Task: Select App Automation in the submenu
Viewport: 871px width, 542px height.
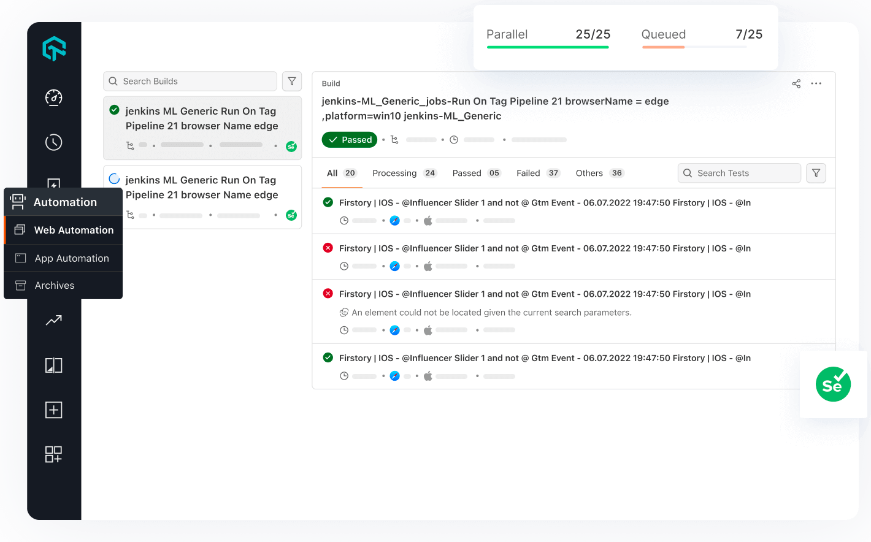Action: click(x=71, y=258)
